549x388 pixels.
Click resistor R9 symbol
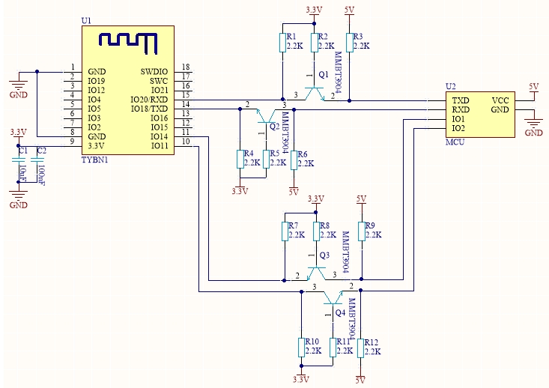(x=361, y=231)
